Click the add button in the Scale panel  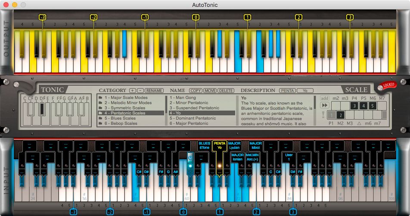[x=324, y=98]
